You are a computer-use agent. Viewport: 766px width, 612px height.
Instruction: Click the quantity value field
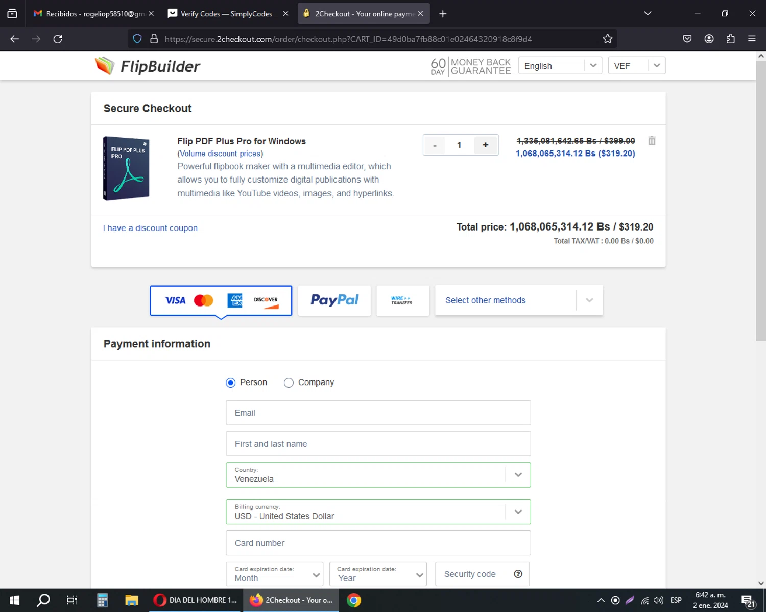coord(459,145)
